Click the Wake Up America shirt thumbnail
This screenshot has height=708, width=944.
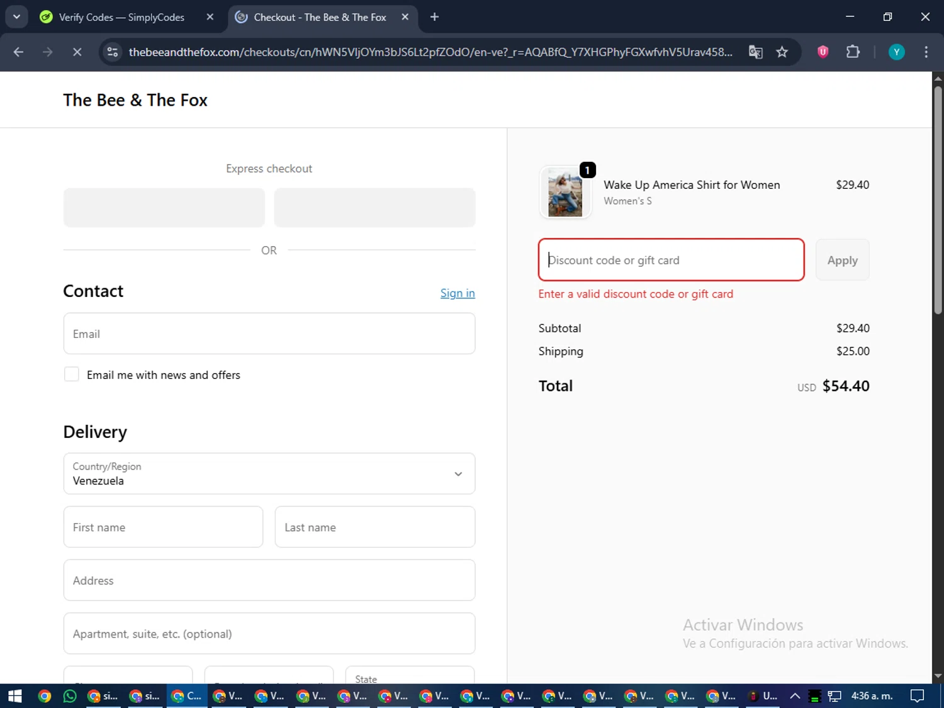(x=565, y=193)
